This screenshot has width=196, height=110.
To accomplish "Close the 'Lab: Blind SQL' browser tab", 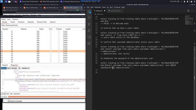I will coord(61,8).
